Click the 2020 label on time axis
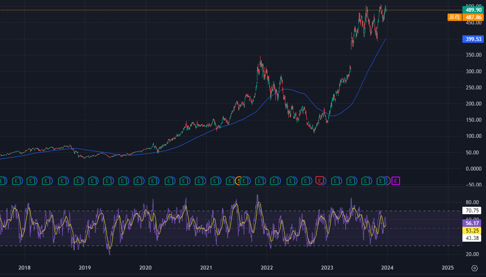Viewport: 486px width, 277px height. tap(146, 268)
